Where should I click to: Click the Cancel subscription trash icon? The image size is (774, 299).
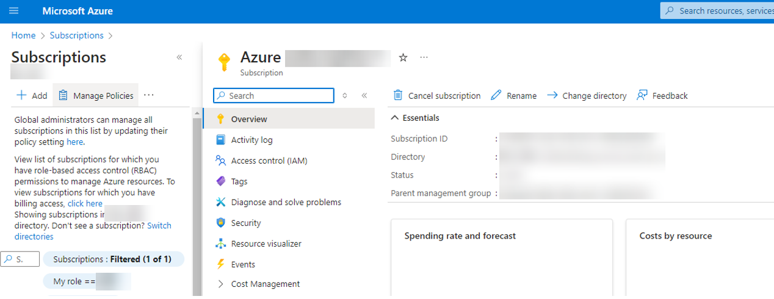pyautogui.click(x=398, y=95)
